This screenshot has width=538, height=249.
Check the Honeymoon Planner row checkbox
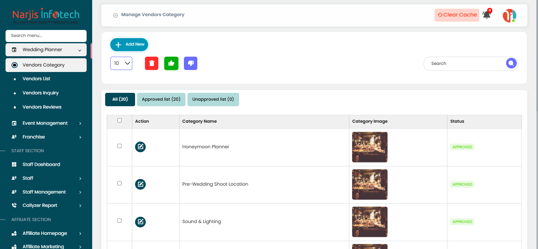(x=120, y=146)
